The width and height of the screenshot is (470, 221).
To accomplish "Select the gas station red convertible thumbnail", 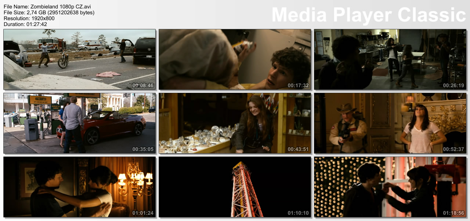I will 79,123.
